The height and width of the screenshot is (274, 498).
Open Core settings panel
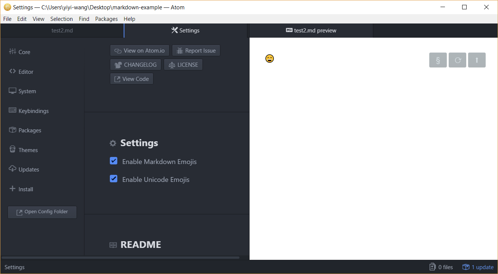20,52
